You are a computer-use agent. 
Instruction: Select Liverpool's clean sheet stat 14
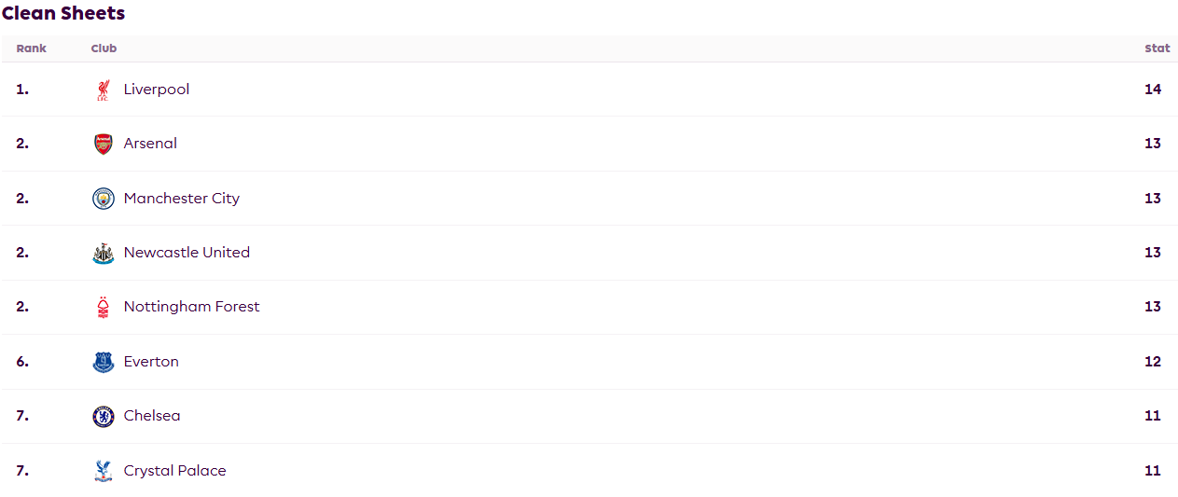[1153, 90]
